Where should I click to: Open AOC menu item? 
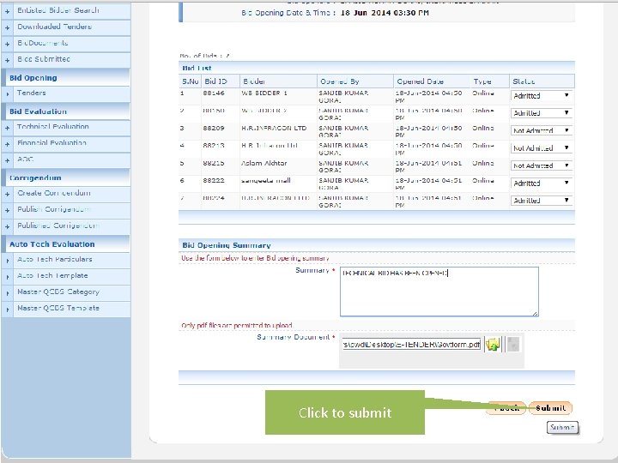[25, 159]
